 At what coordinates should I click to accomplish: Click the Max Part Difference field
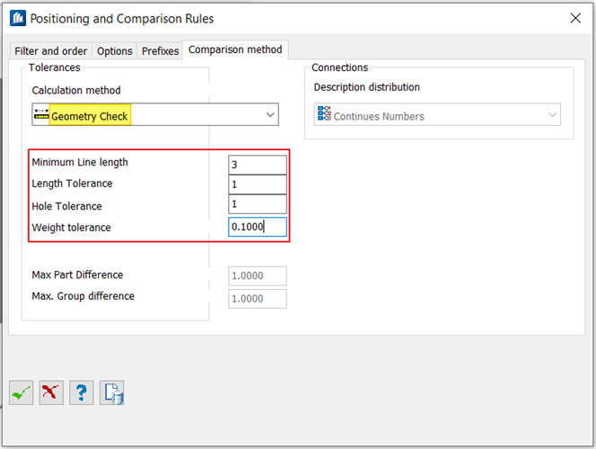pos(258,276)
